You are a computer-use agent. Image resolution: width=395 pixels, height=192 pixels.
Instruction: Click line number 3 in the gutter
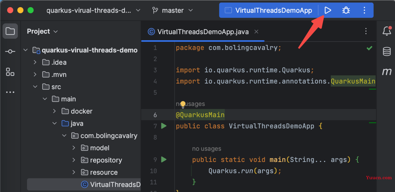(155, 70)
